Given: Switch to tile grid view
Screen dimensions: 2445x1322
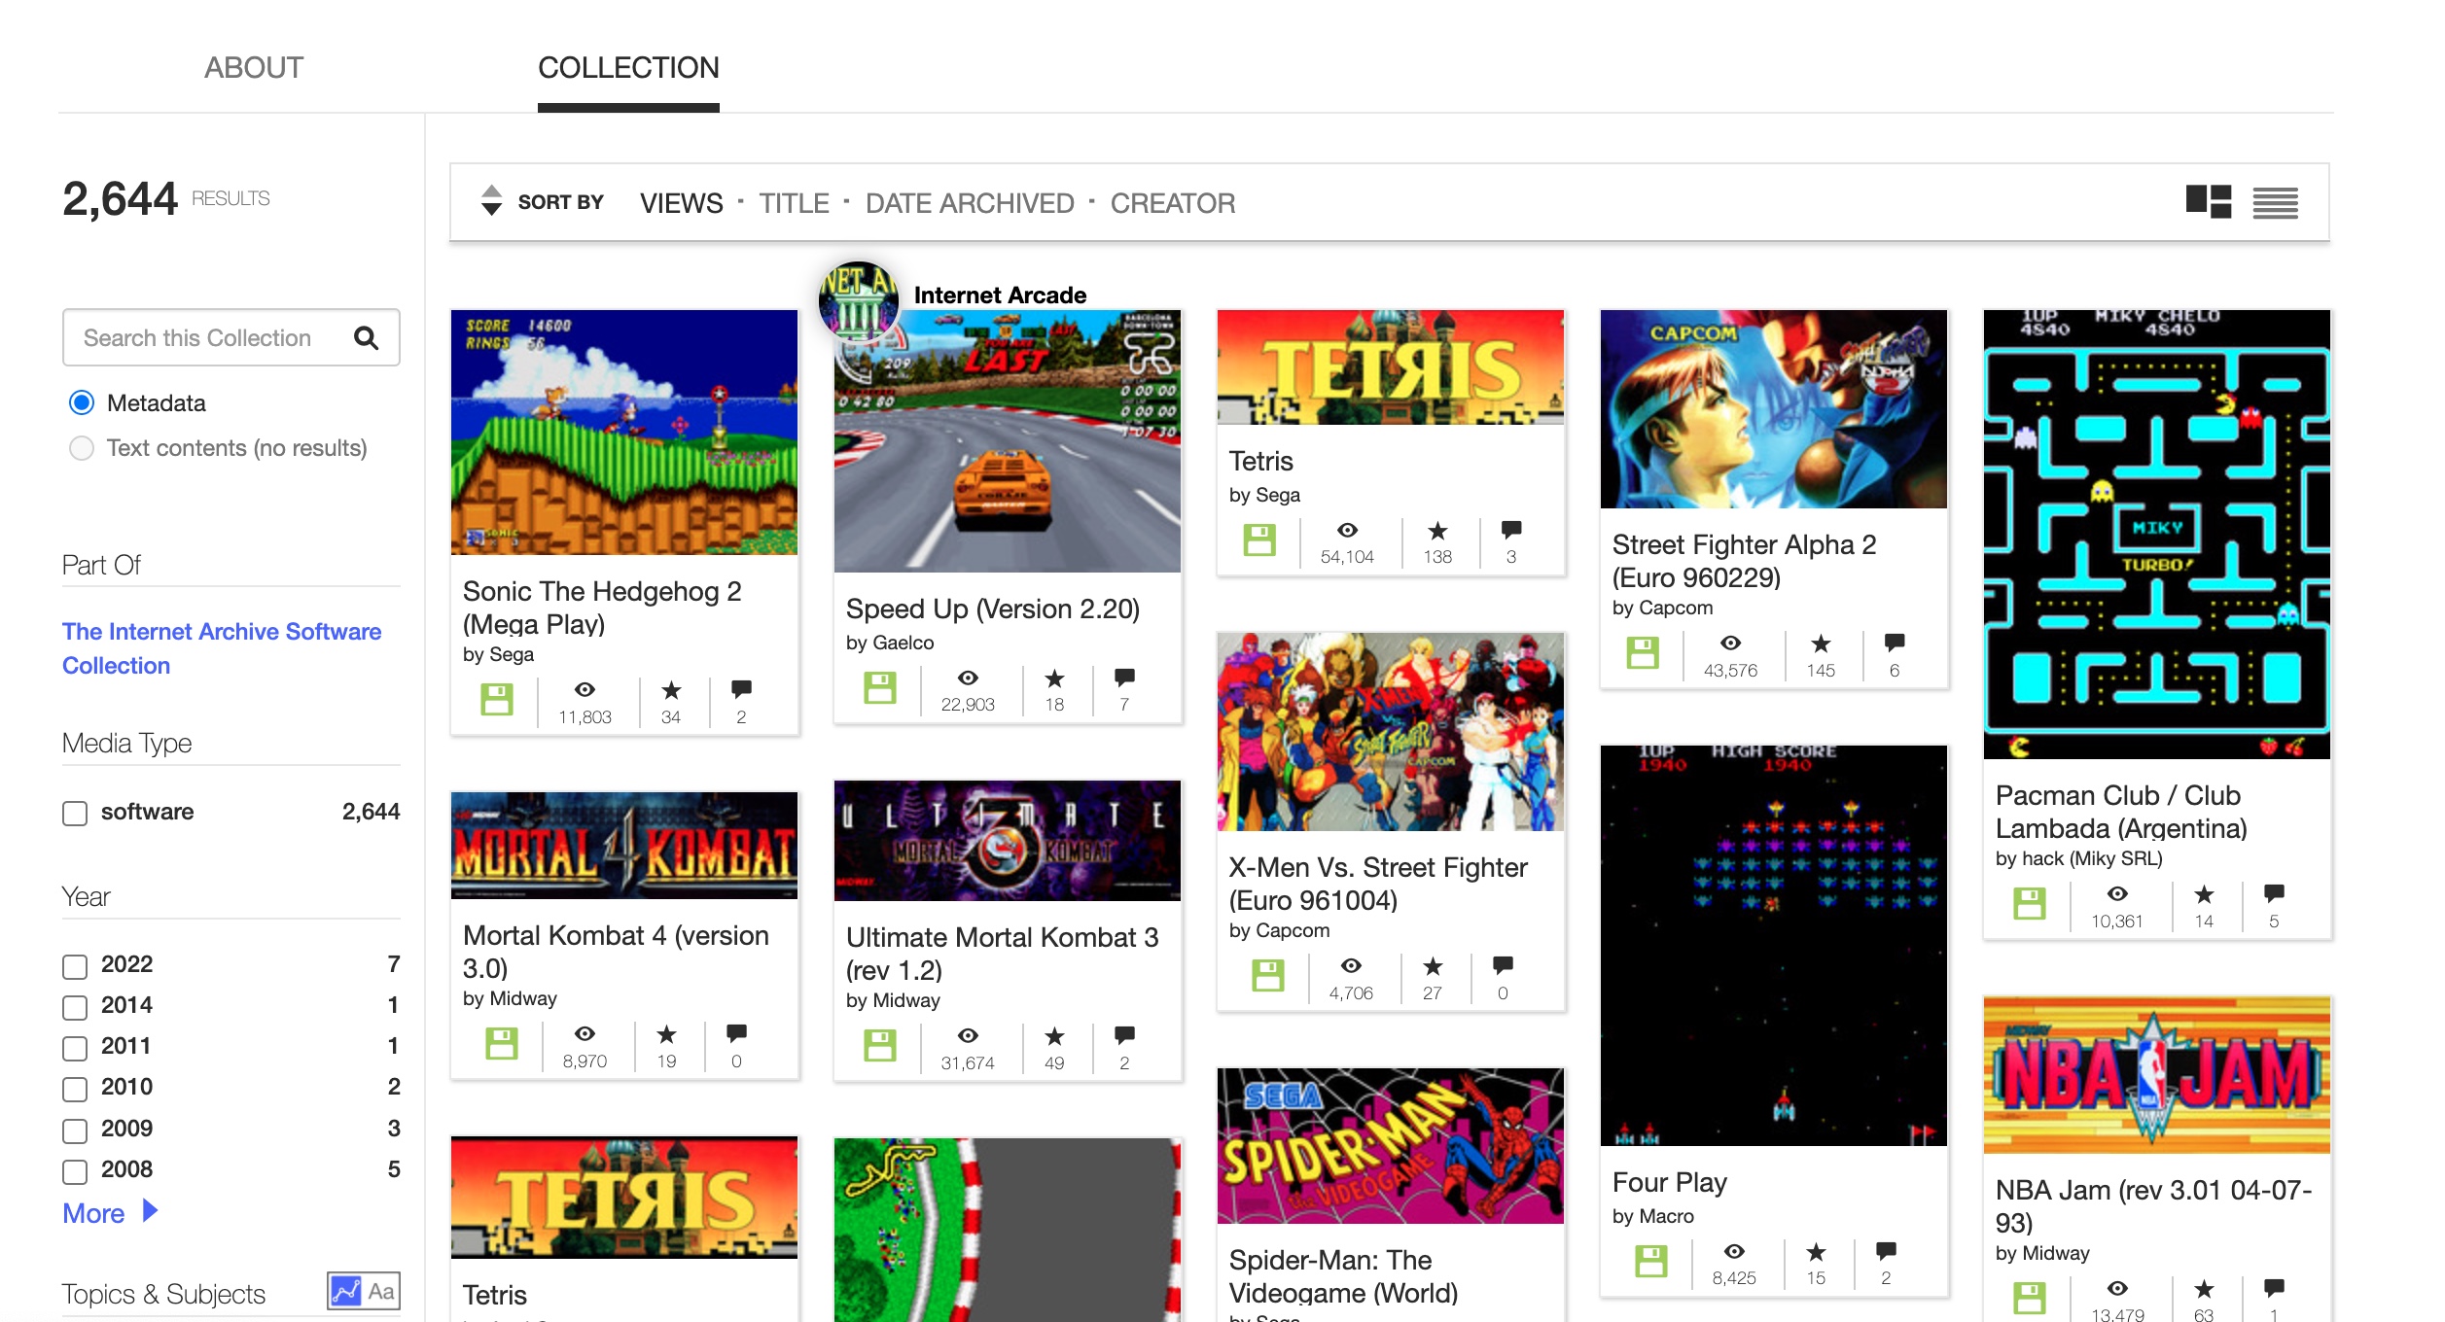Looking at the screenshot, I should coord(2207,202).
